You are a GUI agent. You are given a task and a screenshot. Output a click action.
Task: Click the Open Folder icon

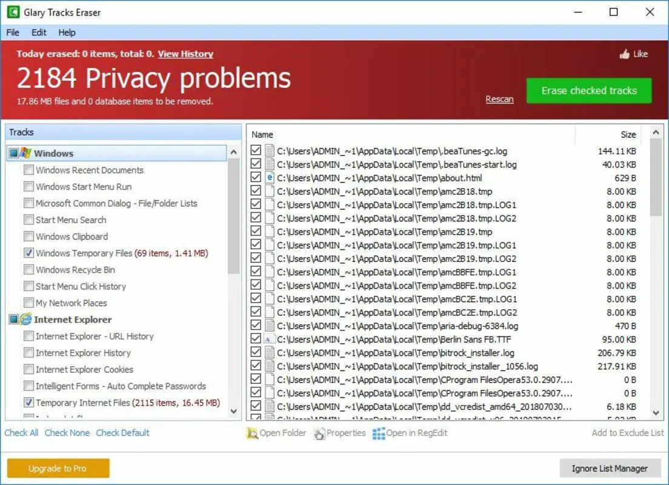point(252,433)
